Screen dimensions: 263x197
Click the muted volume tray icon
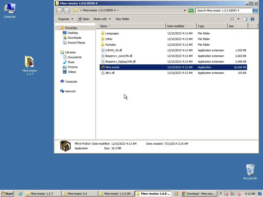point(239,194)
